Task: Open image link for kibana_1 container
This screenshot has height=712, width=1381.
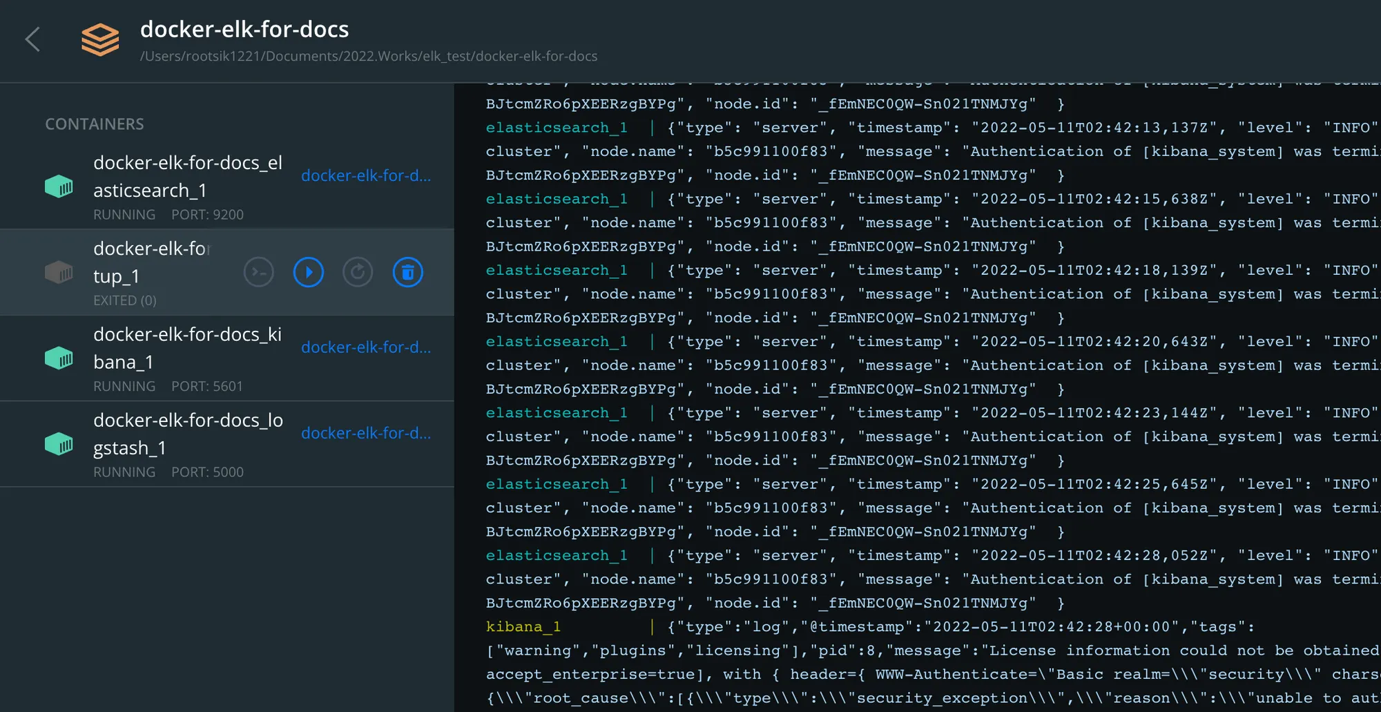Action: click(366, 347)
